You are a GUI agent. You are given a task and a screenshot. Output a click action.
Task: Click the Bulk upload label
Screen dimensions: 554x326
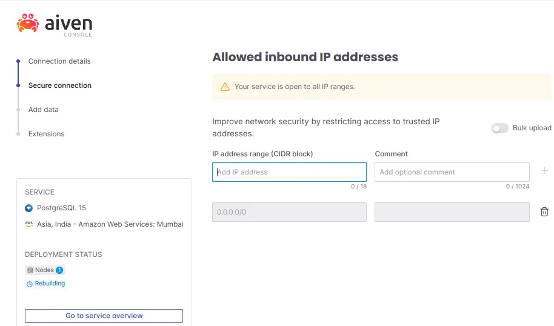(532, 128)
